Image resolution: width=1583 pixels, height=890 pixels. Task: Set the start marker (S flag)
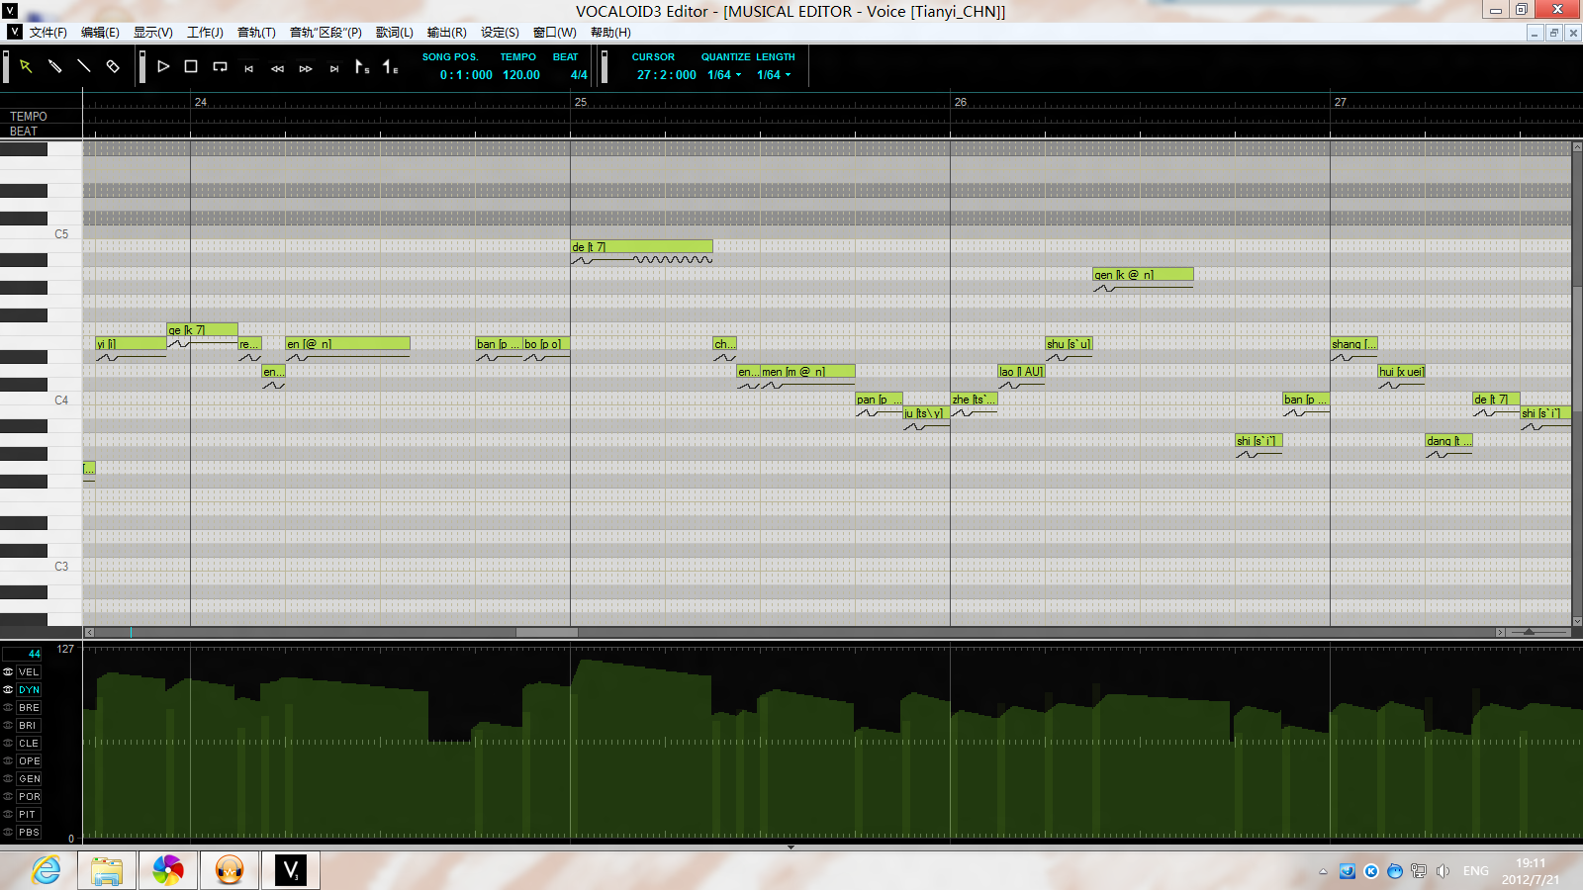pyautogui.click(x=362, y=66)
